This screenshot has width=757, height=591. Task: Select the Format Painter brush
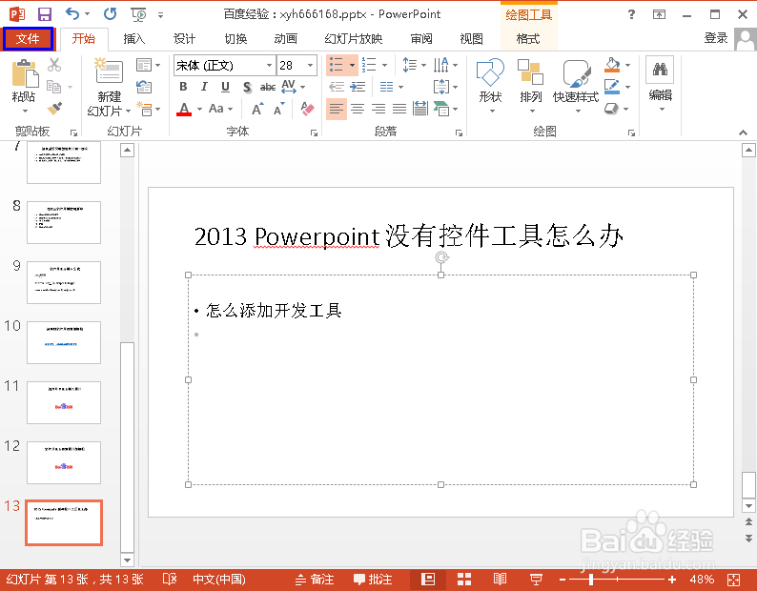click(54, 108)
